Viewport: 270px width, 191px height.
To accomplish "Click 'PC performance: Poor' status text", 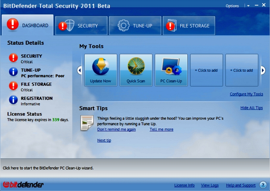I will [x=43, y=76].
